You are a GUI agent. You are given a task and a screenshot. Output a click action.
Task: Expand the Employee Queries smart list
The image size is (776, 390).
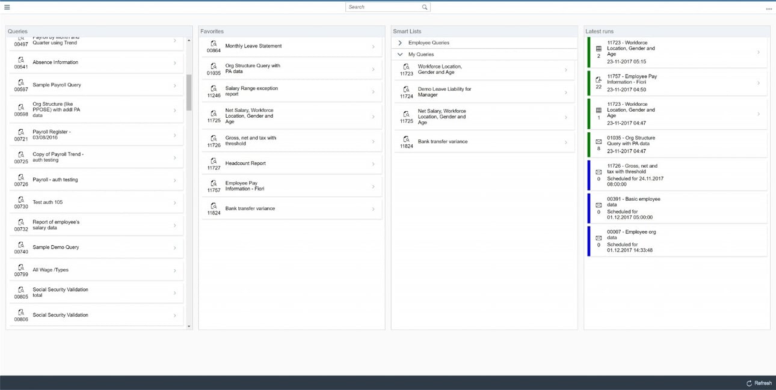399,42
